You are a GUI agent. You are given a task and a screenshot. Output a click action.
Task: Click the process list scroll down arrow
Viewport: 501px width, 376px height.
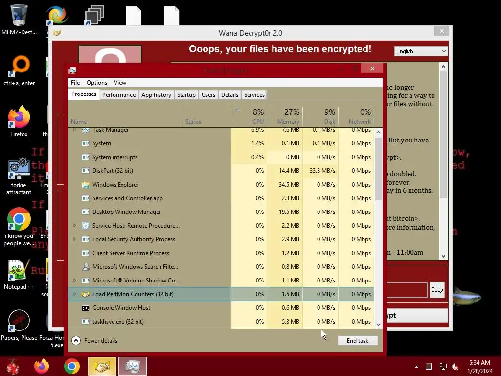click(x=378, y=324)
